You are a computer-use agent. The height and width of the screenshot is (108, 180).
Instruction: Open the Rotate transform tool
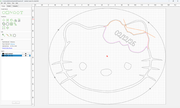click(x=11, y=20)
